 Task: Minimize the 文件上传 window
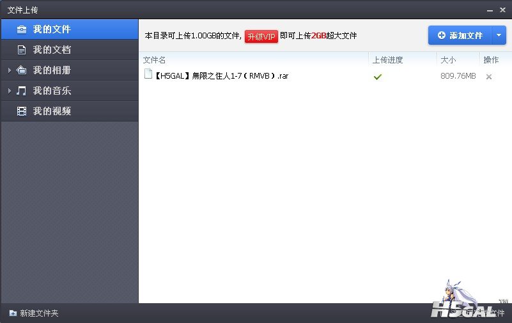[490, 10]
